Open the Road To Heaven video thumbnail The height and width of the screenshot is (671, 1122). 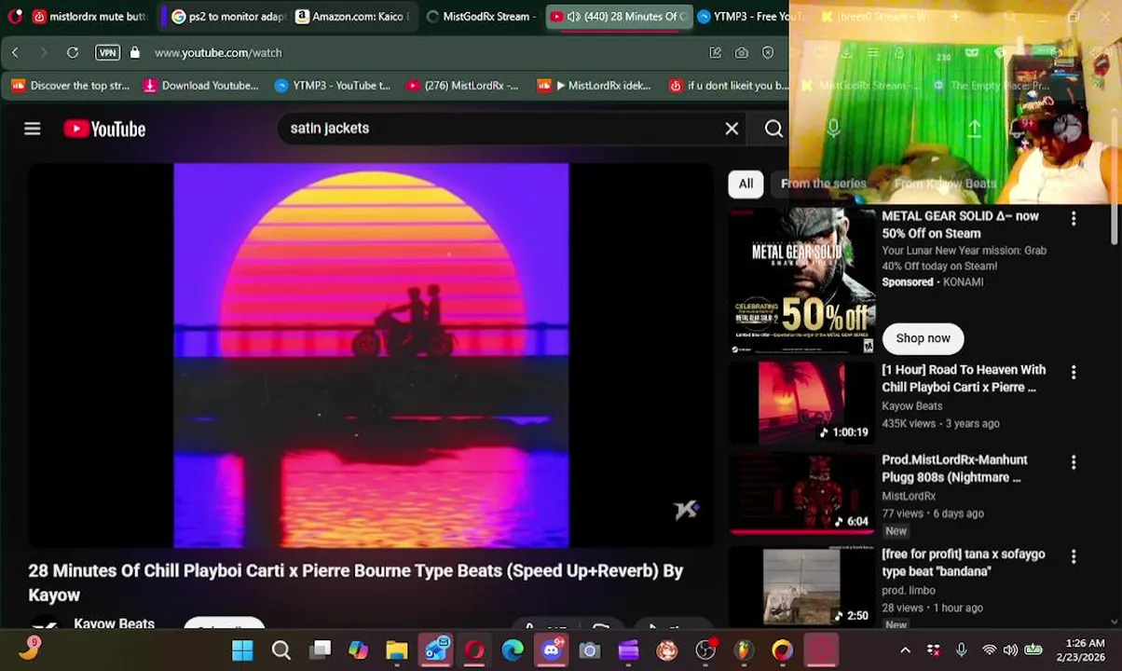tap(801, 403)
